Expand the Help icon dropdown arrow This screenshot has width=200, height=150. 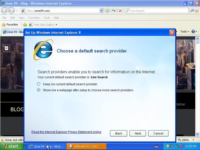click(x=196, y=31)
